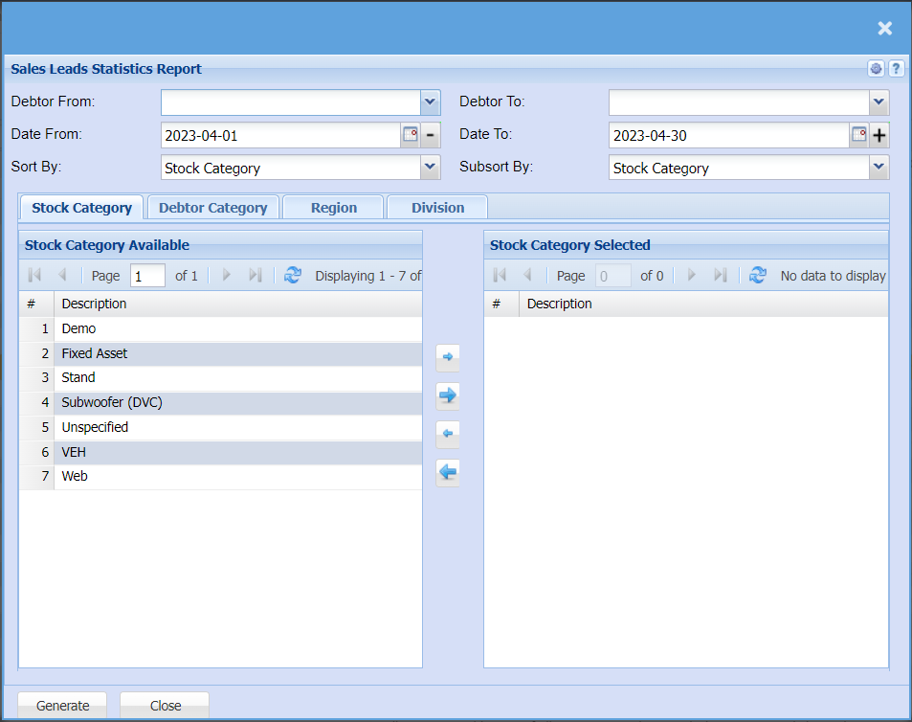Image resolution: width=912 pixels, height=722 pixels.
Task: Click the Close button at bottom
Action: (x=165, y=706)
